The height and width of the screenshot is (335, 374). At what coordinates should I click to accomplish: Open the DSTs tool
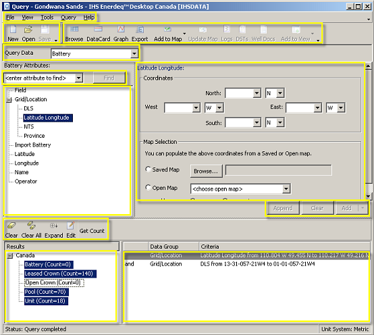[242, 33]
